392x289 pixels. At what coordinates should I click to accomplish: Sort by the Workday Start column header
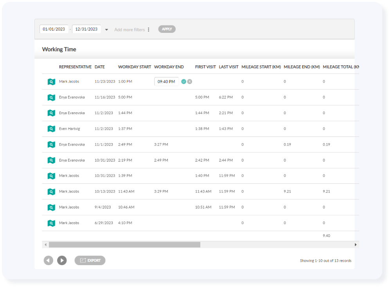click(135, 67)
